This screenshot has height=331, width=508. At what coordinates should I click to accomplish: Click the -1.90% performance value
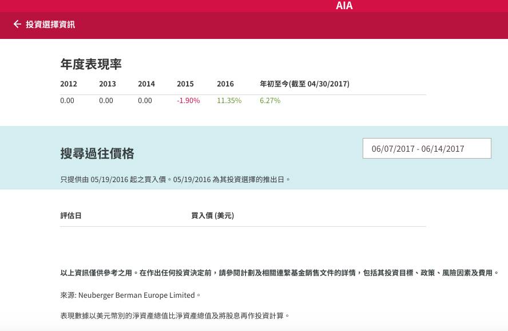(188, 100)
